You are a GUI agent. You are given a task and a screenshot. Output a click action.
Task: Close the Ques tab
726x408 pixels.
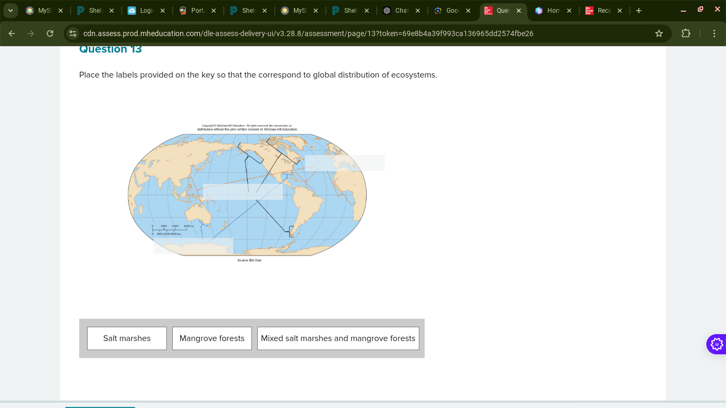519,11
